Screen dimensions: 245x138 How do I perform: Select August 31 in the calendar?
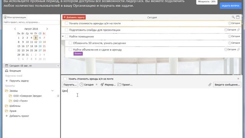click(27, 54)
